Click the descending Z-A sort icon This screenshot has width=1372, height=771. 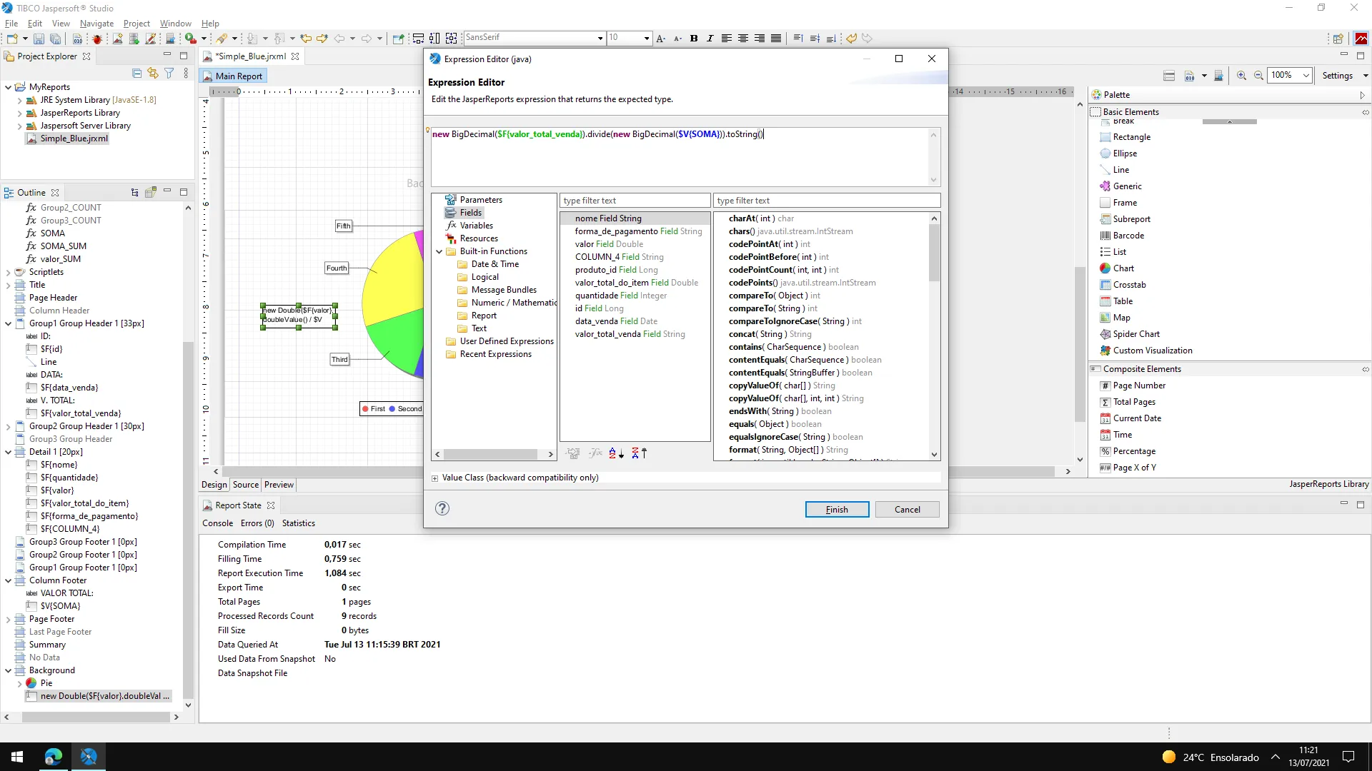pyautogui.click(x=639, y=453)
